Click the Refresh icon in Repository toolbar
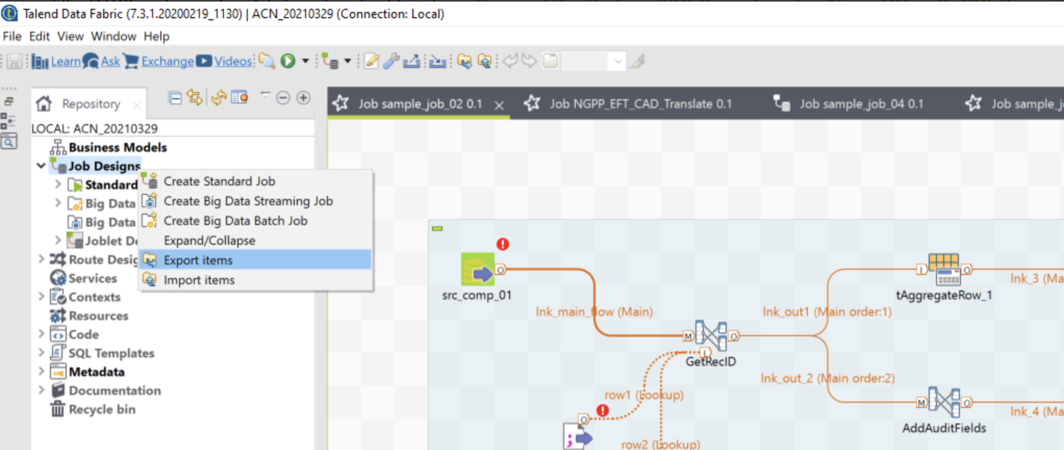The image size is (1064, 450). coord(219,98)
